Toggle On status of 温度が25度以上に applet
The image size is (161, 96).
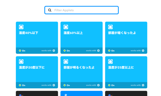pos(111,85)
